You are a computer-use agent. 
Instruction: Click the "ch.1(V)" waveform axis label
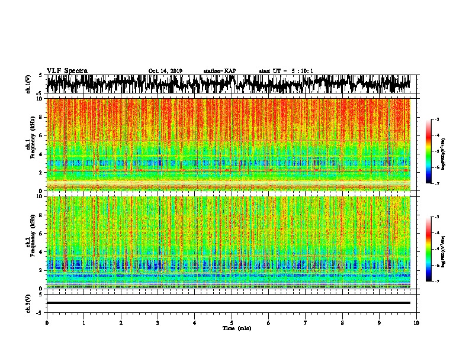(x=28, y=84)
